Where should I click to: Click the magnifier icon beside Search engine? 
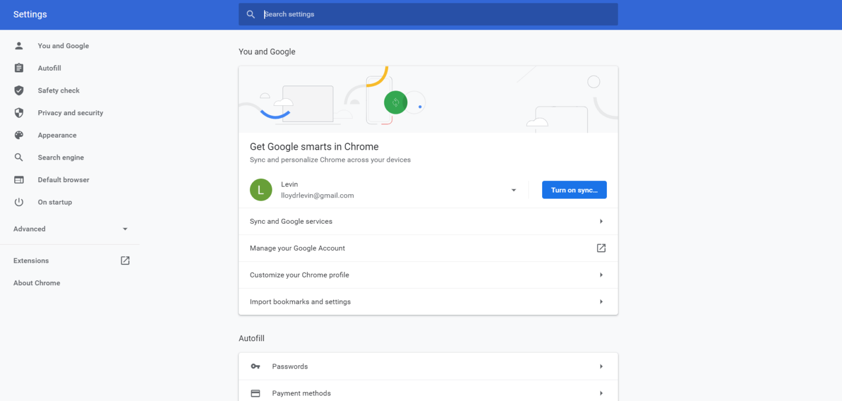19,157
